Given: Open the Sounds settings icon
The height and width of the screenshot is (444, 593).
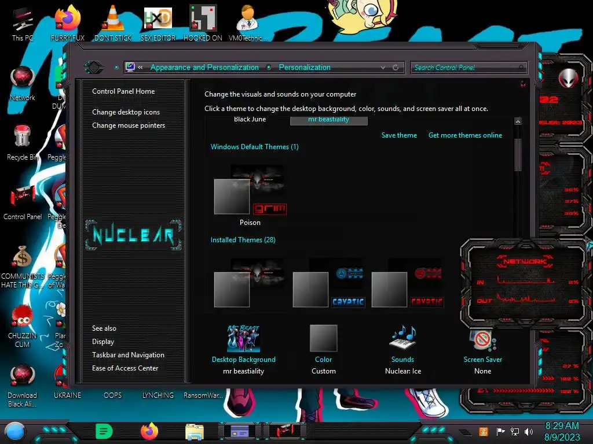Looking at the screenshot, I should pos(403,350).
